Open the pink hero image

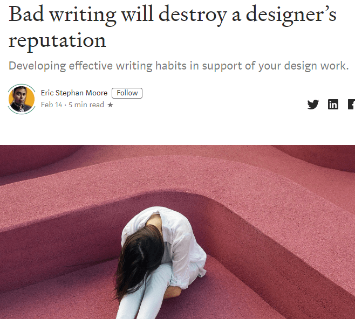point(177,232)
